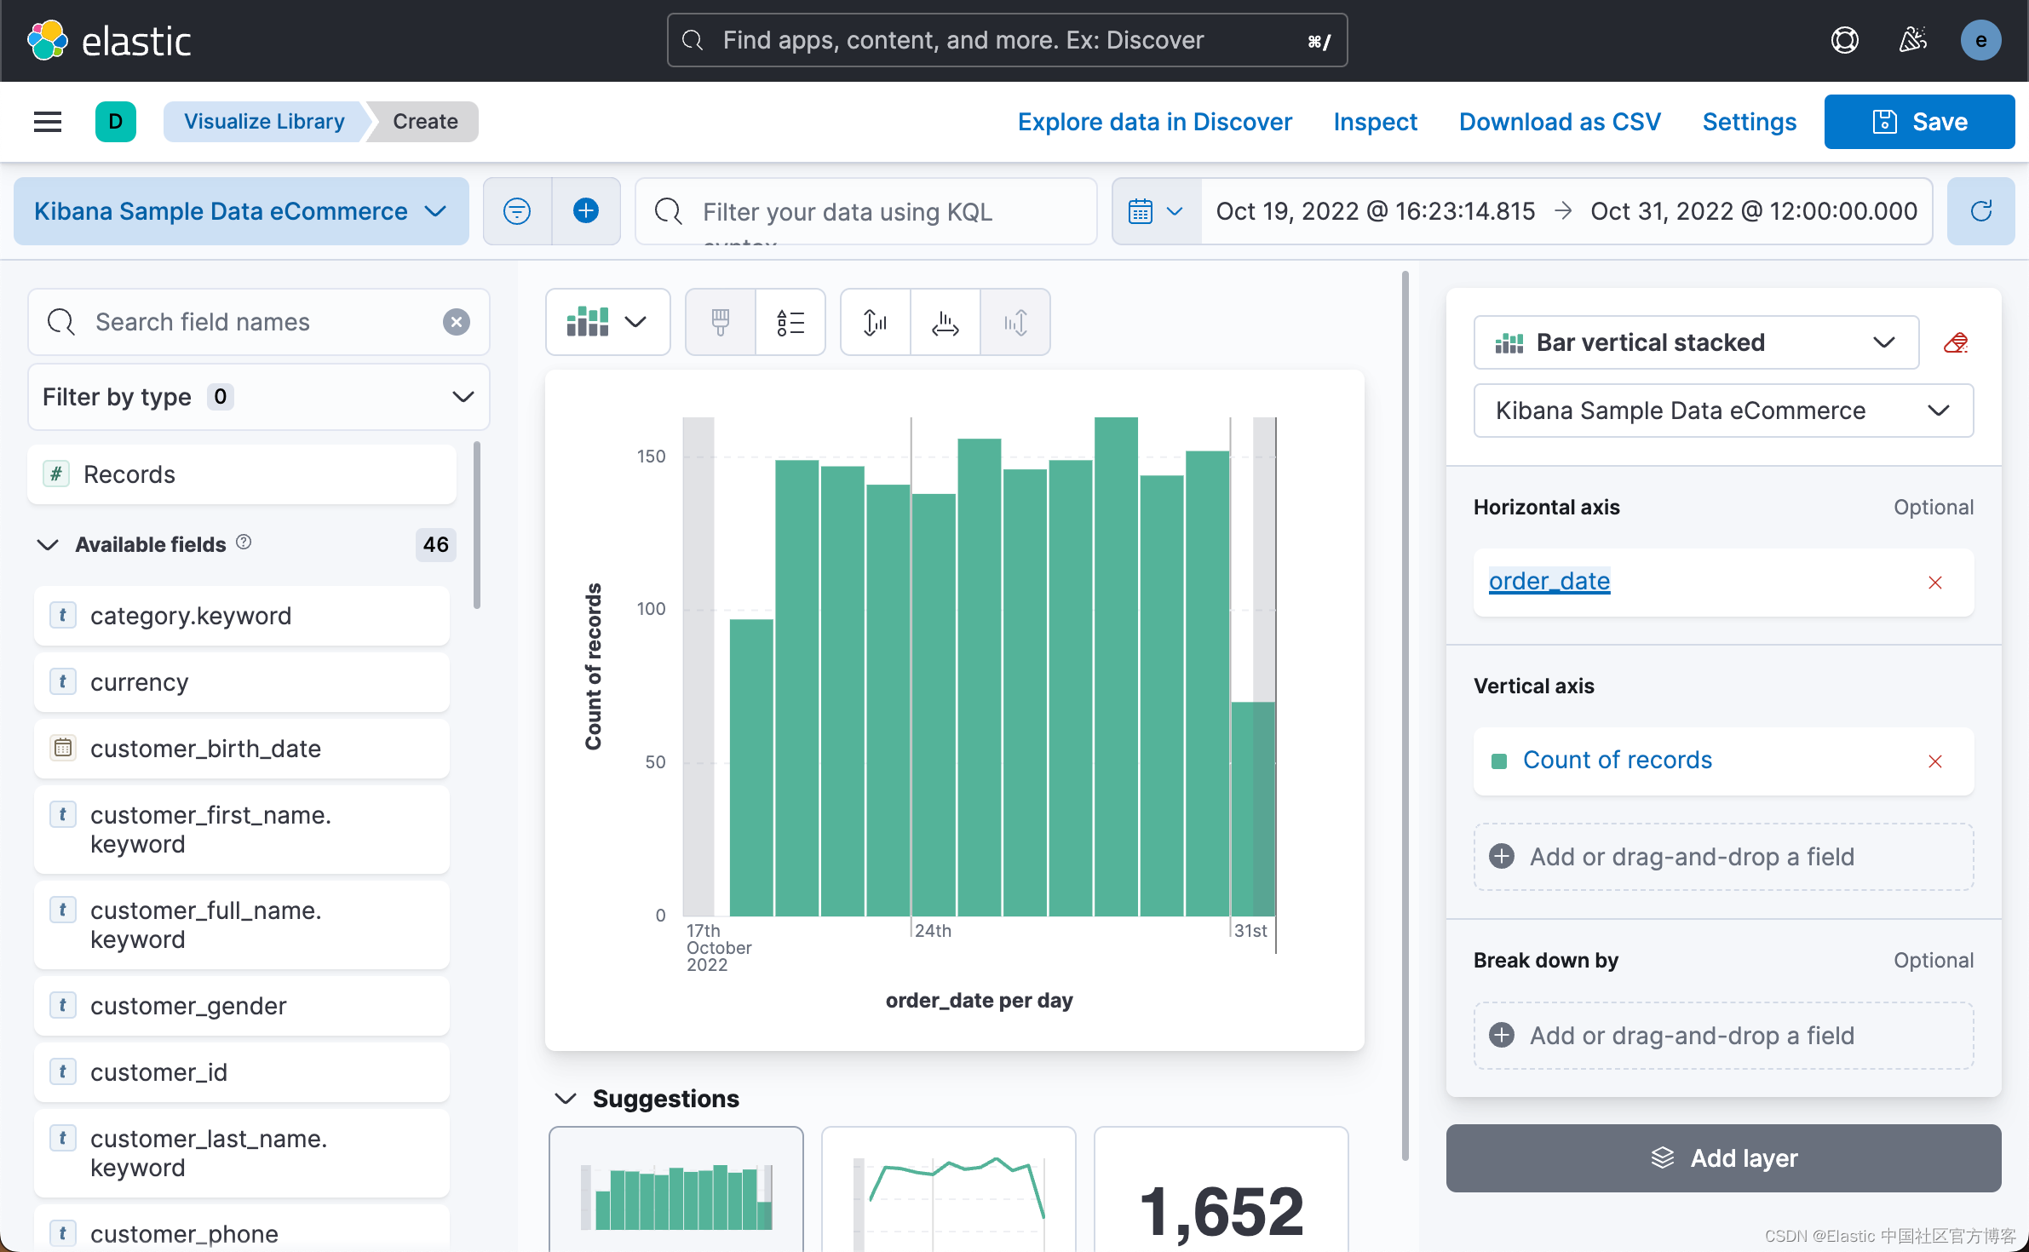2029x1252 pixels.
Task: Expand the Filter by type options
Action: click(462, 397)
